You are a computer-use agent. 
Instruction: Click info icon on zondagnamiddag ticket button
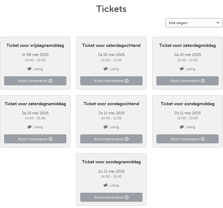tap(127, 197)
